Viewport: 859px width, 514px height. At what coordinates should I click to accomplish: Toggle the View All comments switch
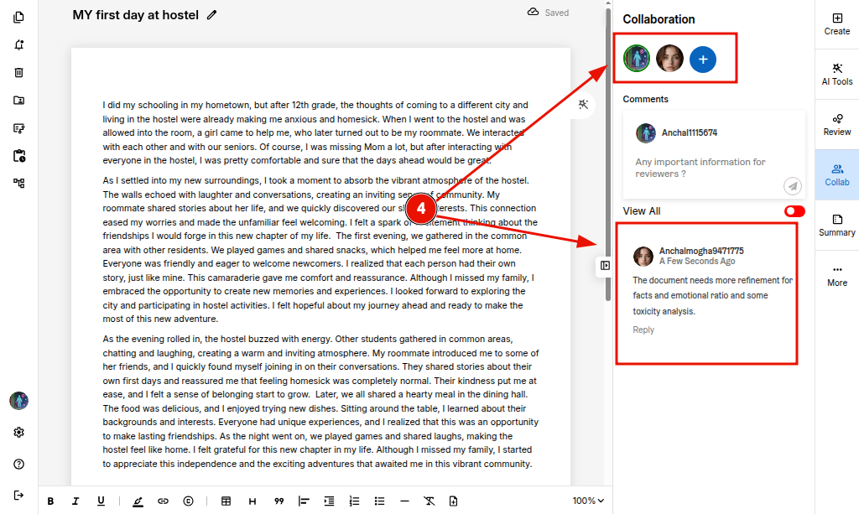(x=794, y=211)
